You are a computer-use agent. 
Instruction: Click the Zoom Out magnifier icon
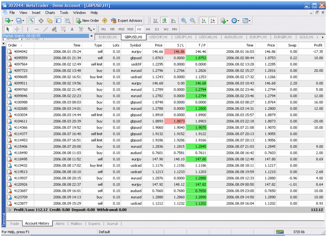193,21
